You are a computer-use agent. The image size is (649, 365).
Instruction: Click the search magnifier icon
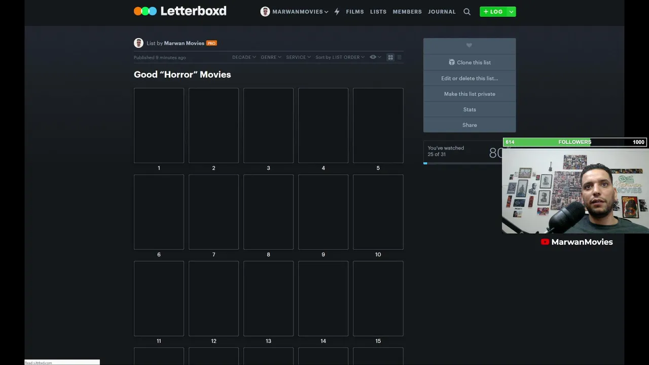pyautogui.click(x=467, y=12)
